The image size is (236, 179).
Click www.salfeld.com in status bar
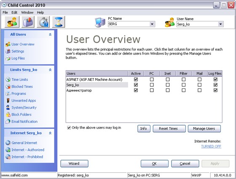14,175
